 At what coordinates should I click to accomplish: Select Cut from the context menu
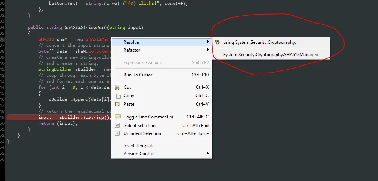point(162,87)
